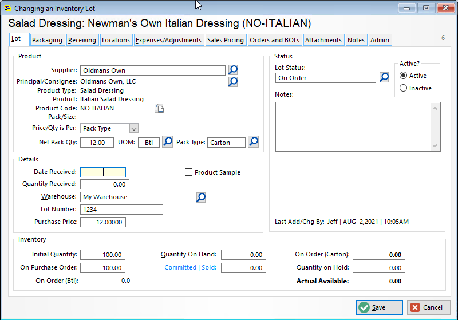Viewport: 458px width, 320px height.
Task: Click the Initial Quantity field
Action: [103, 255]
